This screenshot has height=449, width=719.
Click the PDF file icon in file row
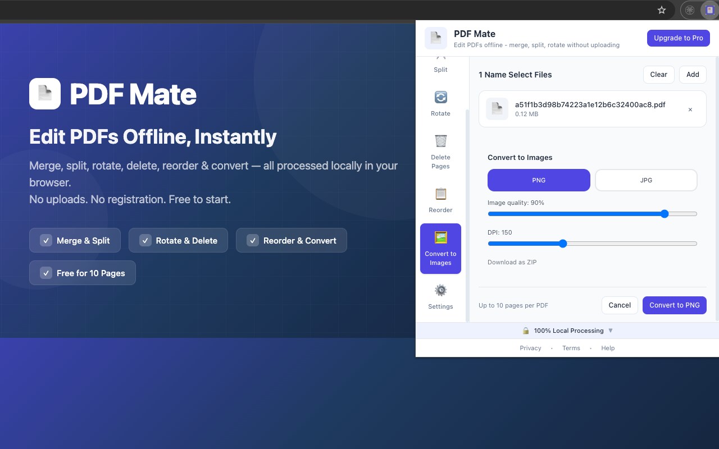[497, 109]
